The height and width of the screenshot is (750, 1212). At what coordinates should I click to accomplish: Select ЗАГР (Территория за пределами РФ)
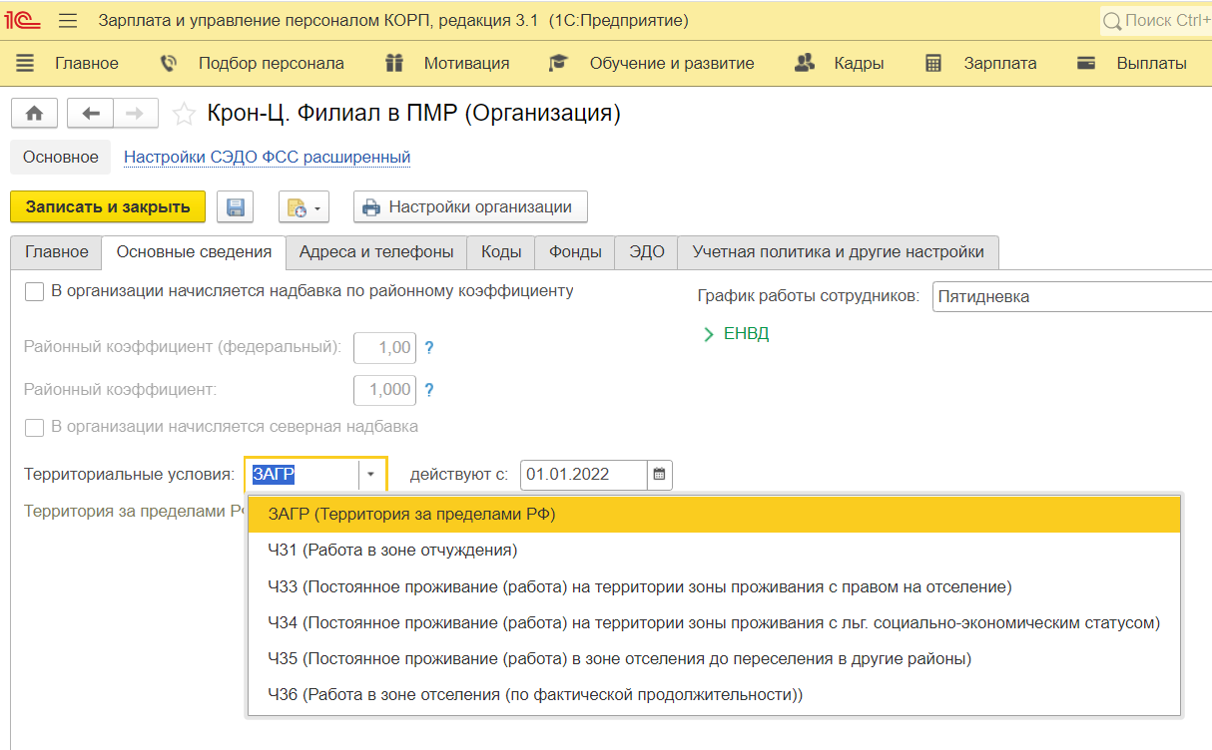click(x=714, y=515)
